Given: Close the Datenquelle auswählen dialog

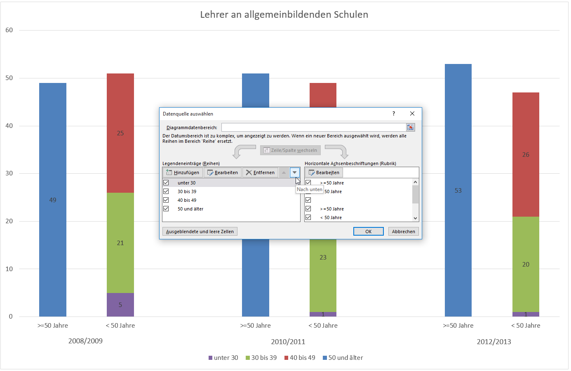Looking at the screenshot, I should 412,113.
